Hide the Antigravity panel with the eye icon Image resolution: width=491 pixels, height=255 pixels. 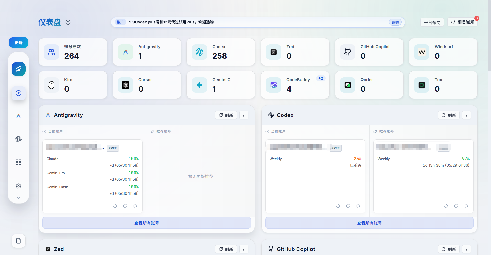244,115
